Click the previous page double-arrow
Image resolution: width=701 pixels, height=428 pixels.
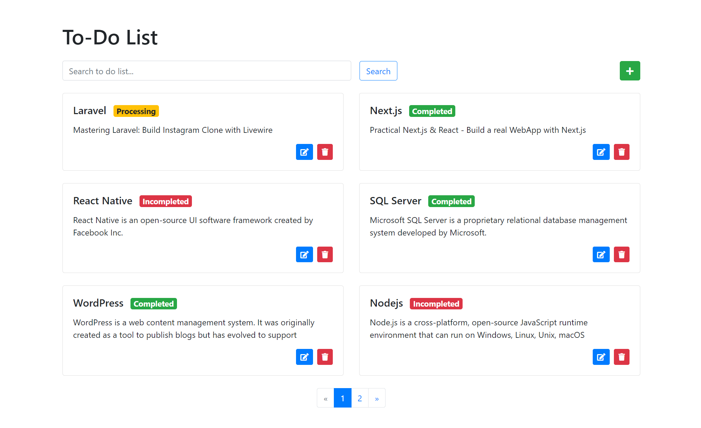coord(326,398)
